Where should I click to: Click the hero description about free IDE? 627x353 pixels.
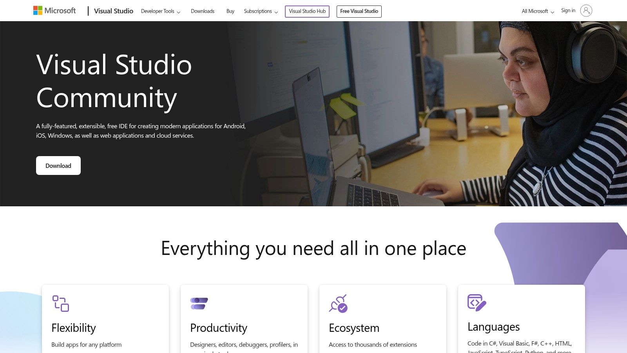point(141,131)
